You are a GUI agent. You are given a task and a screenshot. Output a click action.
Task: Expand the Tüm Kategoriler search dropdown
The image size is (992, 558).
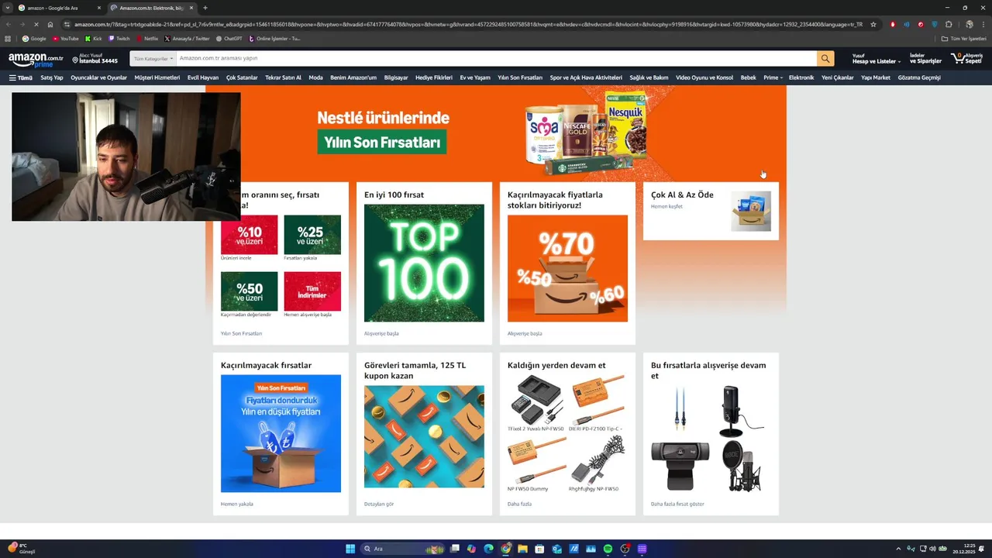coord(153,58)
